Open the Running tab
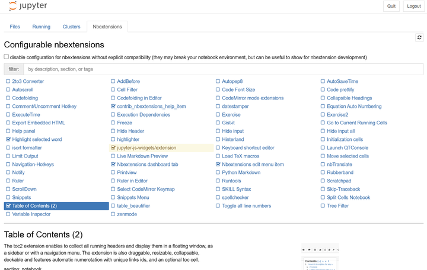 coord(42,27)
